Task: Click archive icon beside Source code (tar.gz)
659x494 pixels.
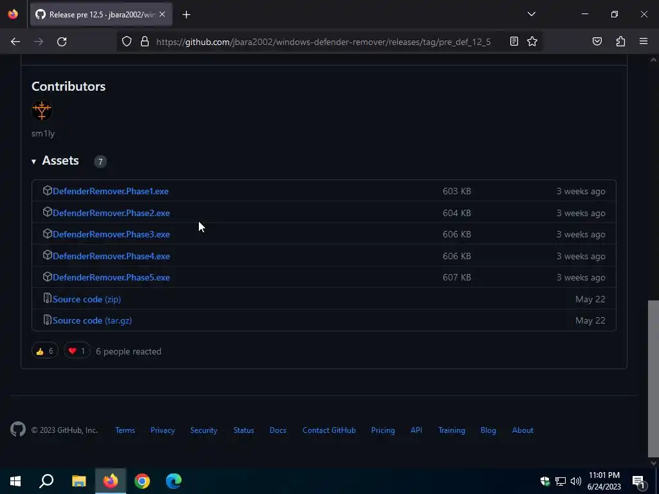Action: [47, 320]
